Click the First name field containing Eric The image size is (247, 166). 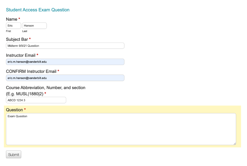point(13,26)
